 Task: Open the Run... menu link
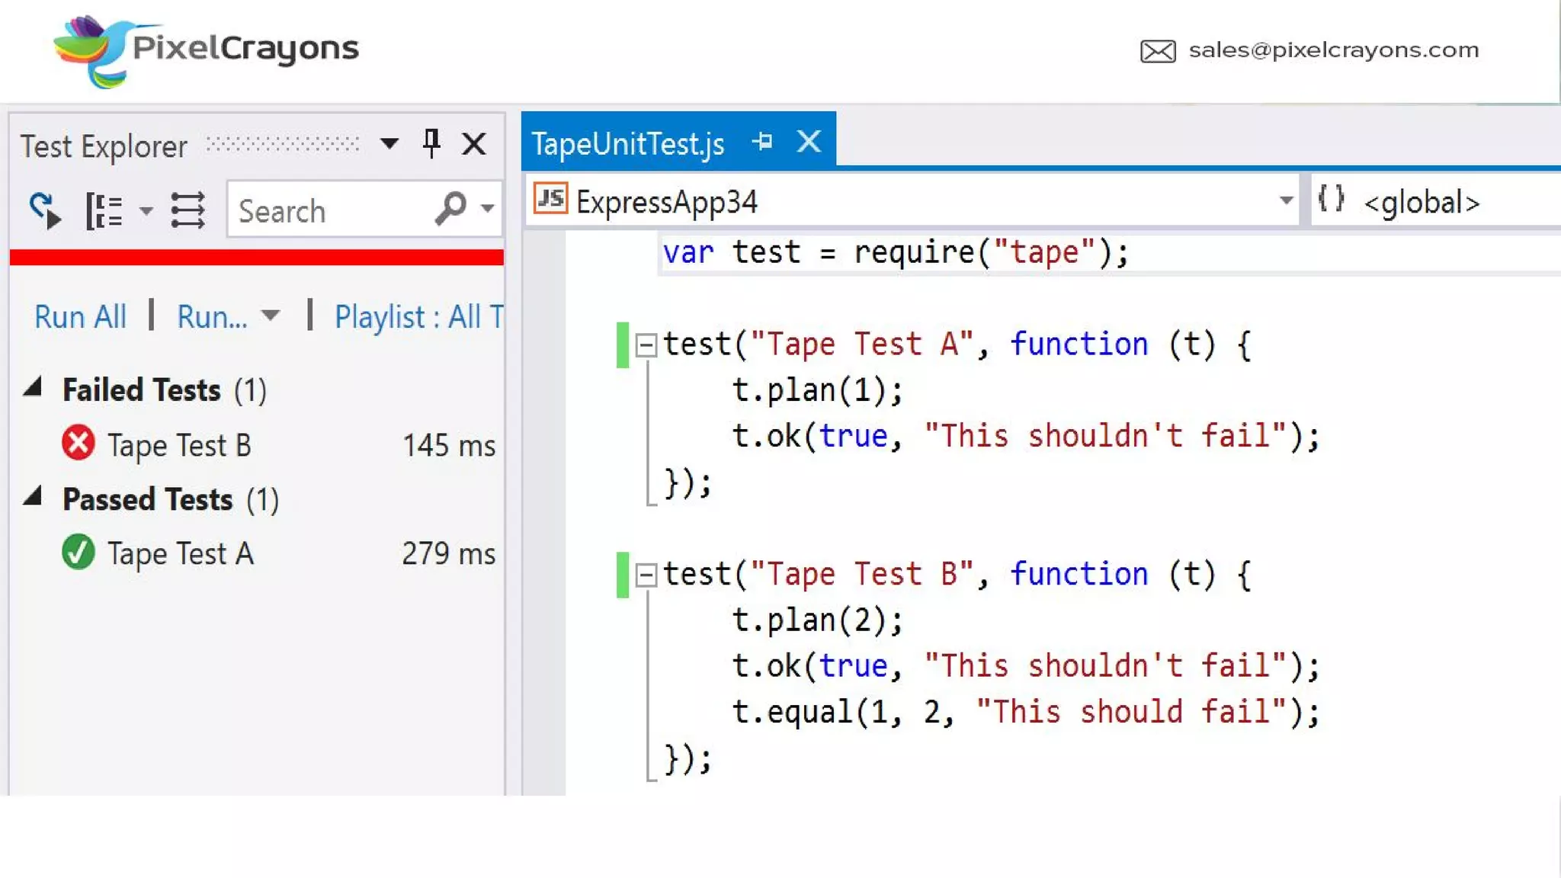pyautogui.click(x=213, y=316)
